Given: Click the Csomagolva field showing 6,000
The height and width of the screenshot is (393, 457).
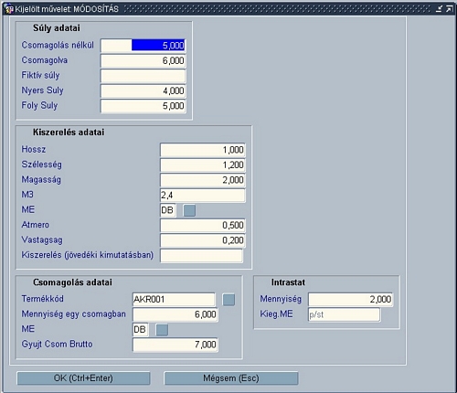Looking at the screenshot, I should (143, 60).
